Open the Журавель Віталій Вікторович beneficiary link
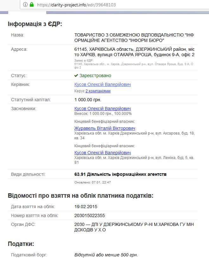209x258 pixels. (104, 128)
